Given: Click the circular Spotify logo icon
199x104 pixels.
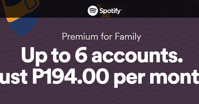Looking at the screenshot, I should (x=93, y=11).
